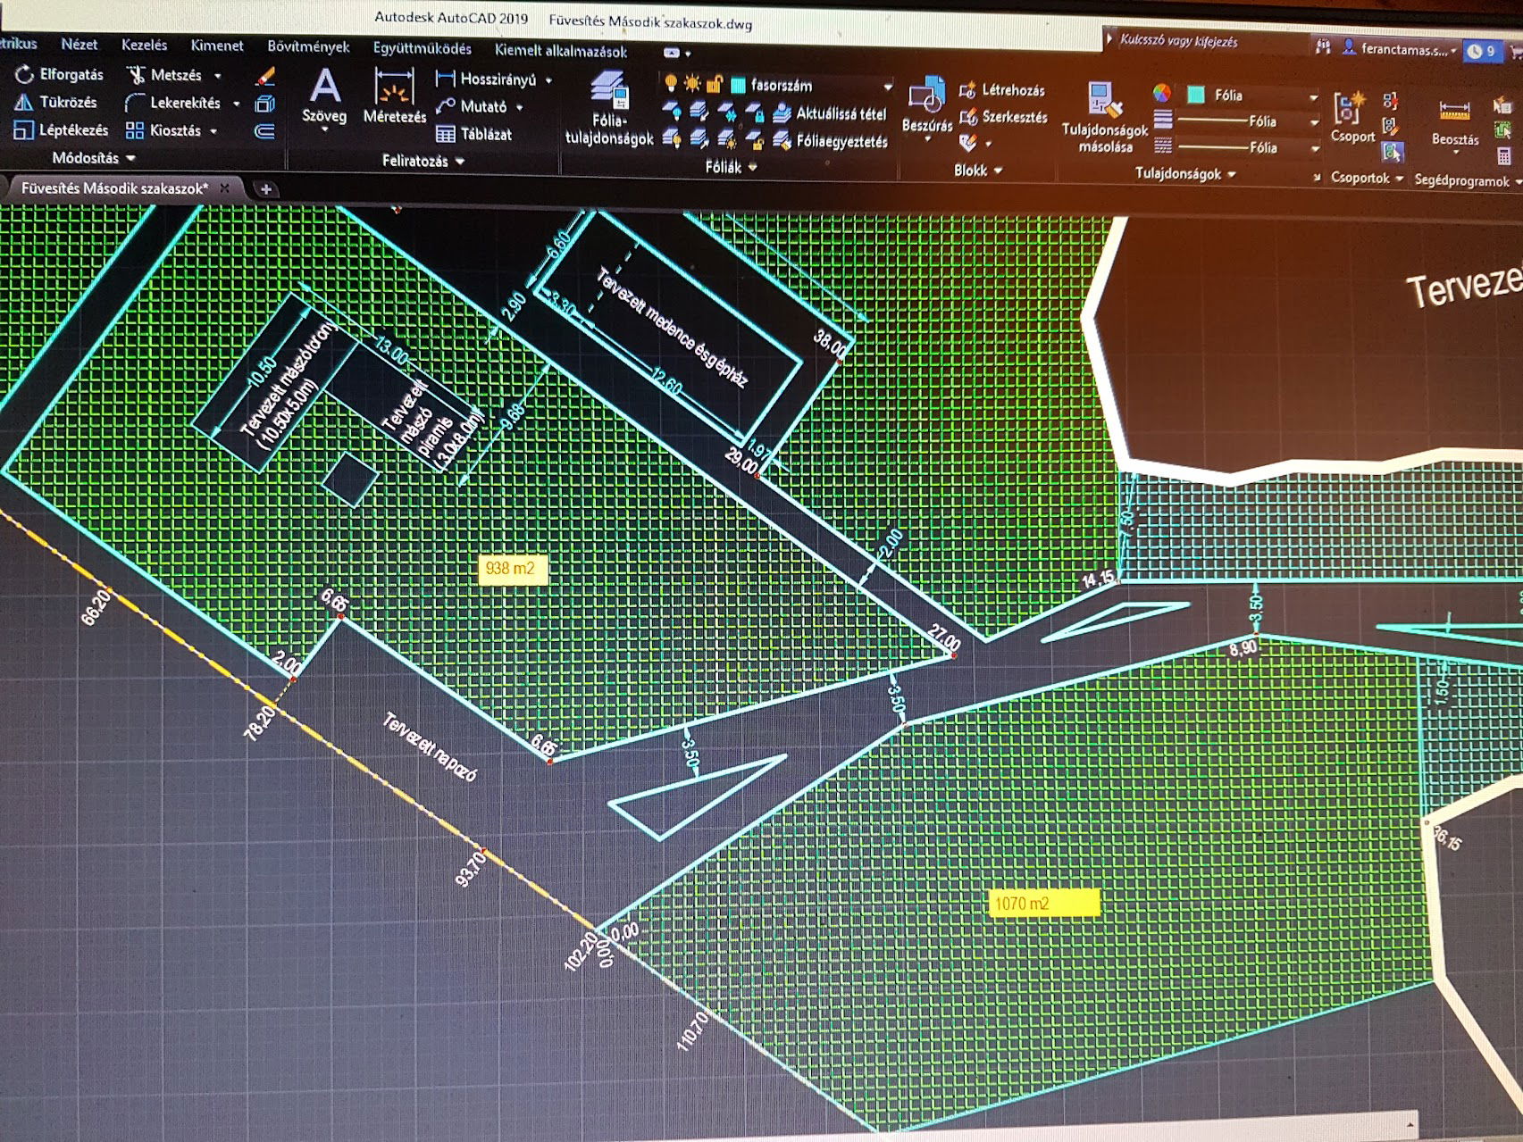Select the Elforgatás (rotate) tool
The height and width of the screenshot is (1142, 1523).
coord(59,75)
